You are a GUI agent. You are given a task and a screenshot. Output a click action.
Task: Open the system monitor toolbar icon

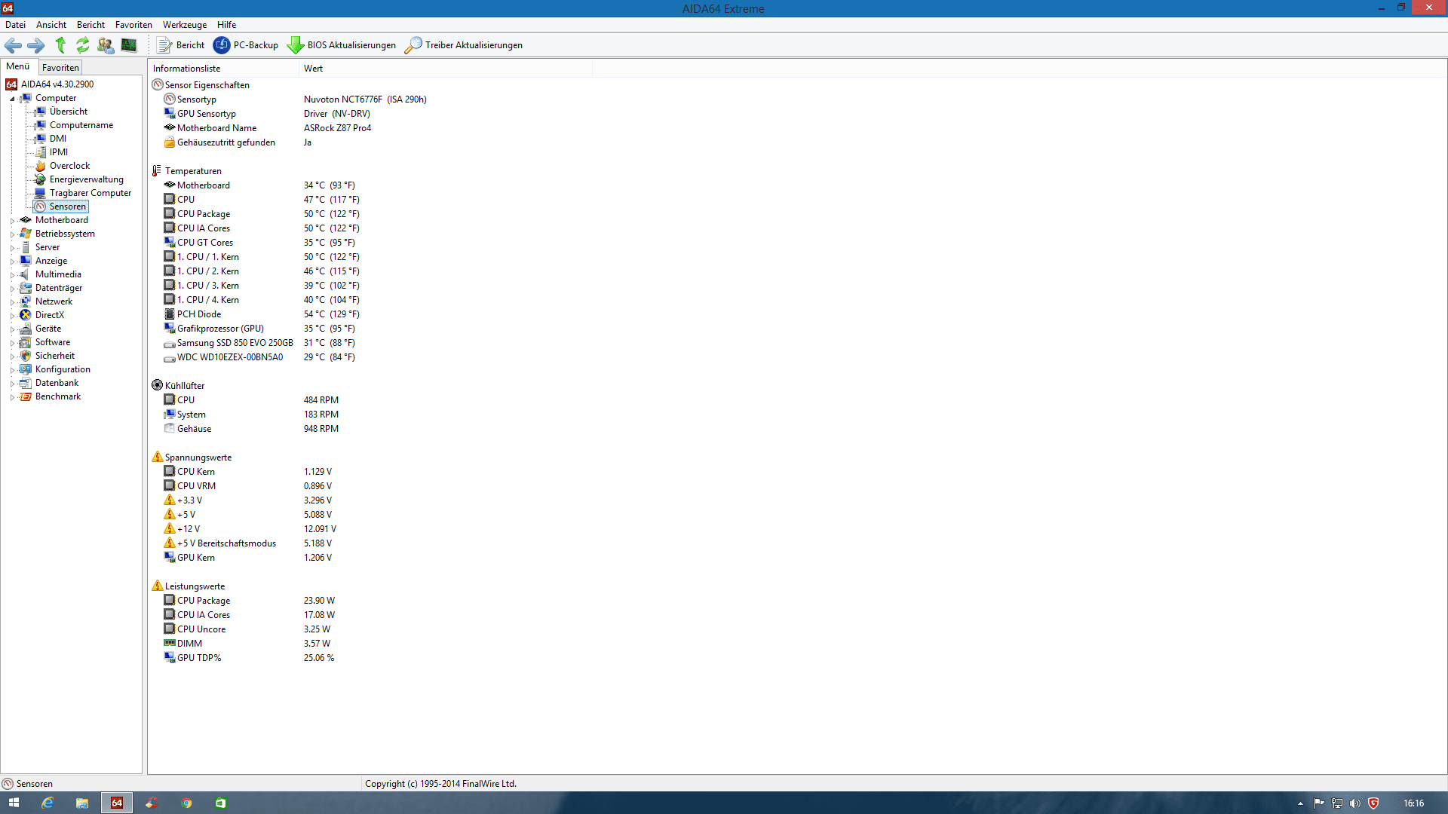click(129, 45)
